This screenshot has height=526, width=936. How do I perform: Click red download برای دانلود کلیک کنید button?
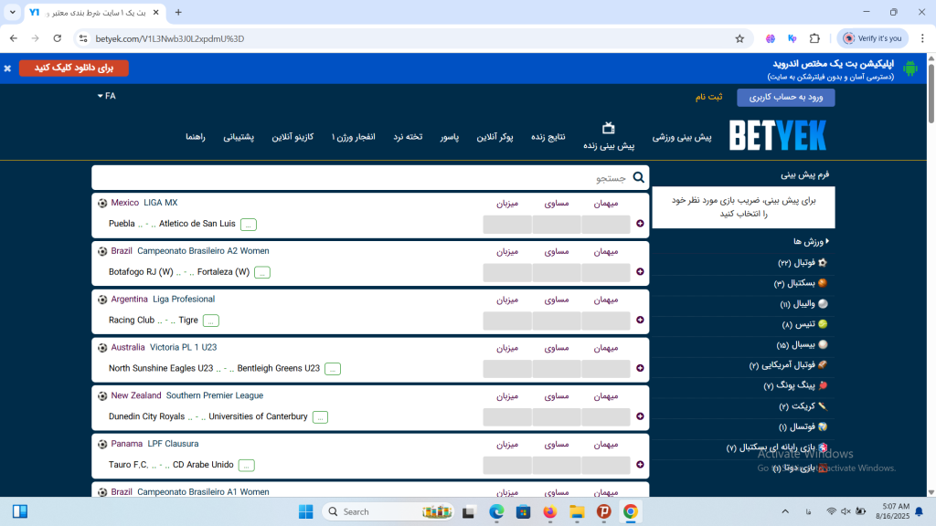pyautogui.click(x=74, y=68)
